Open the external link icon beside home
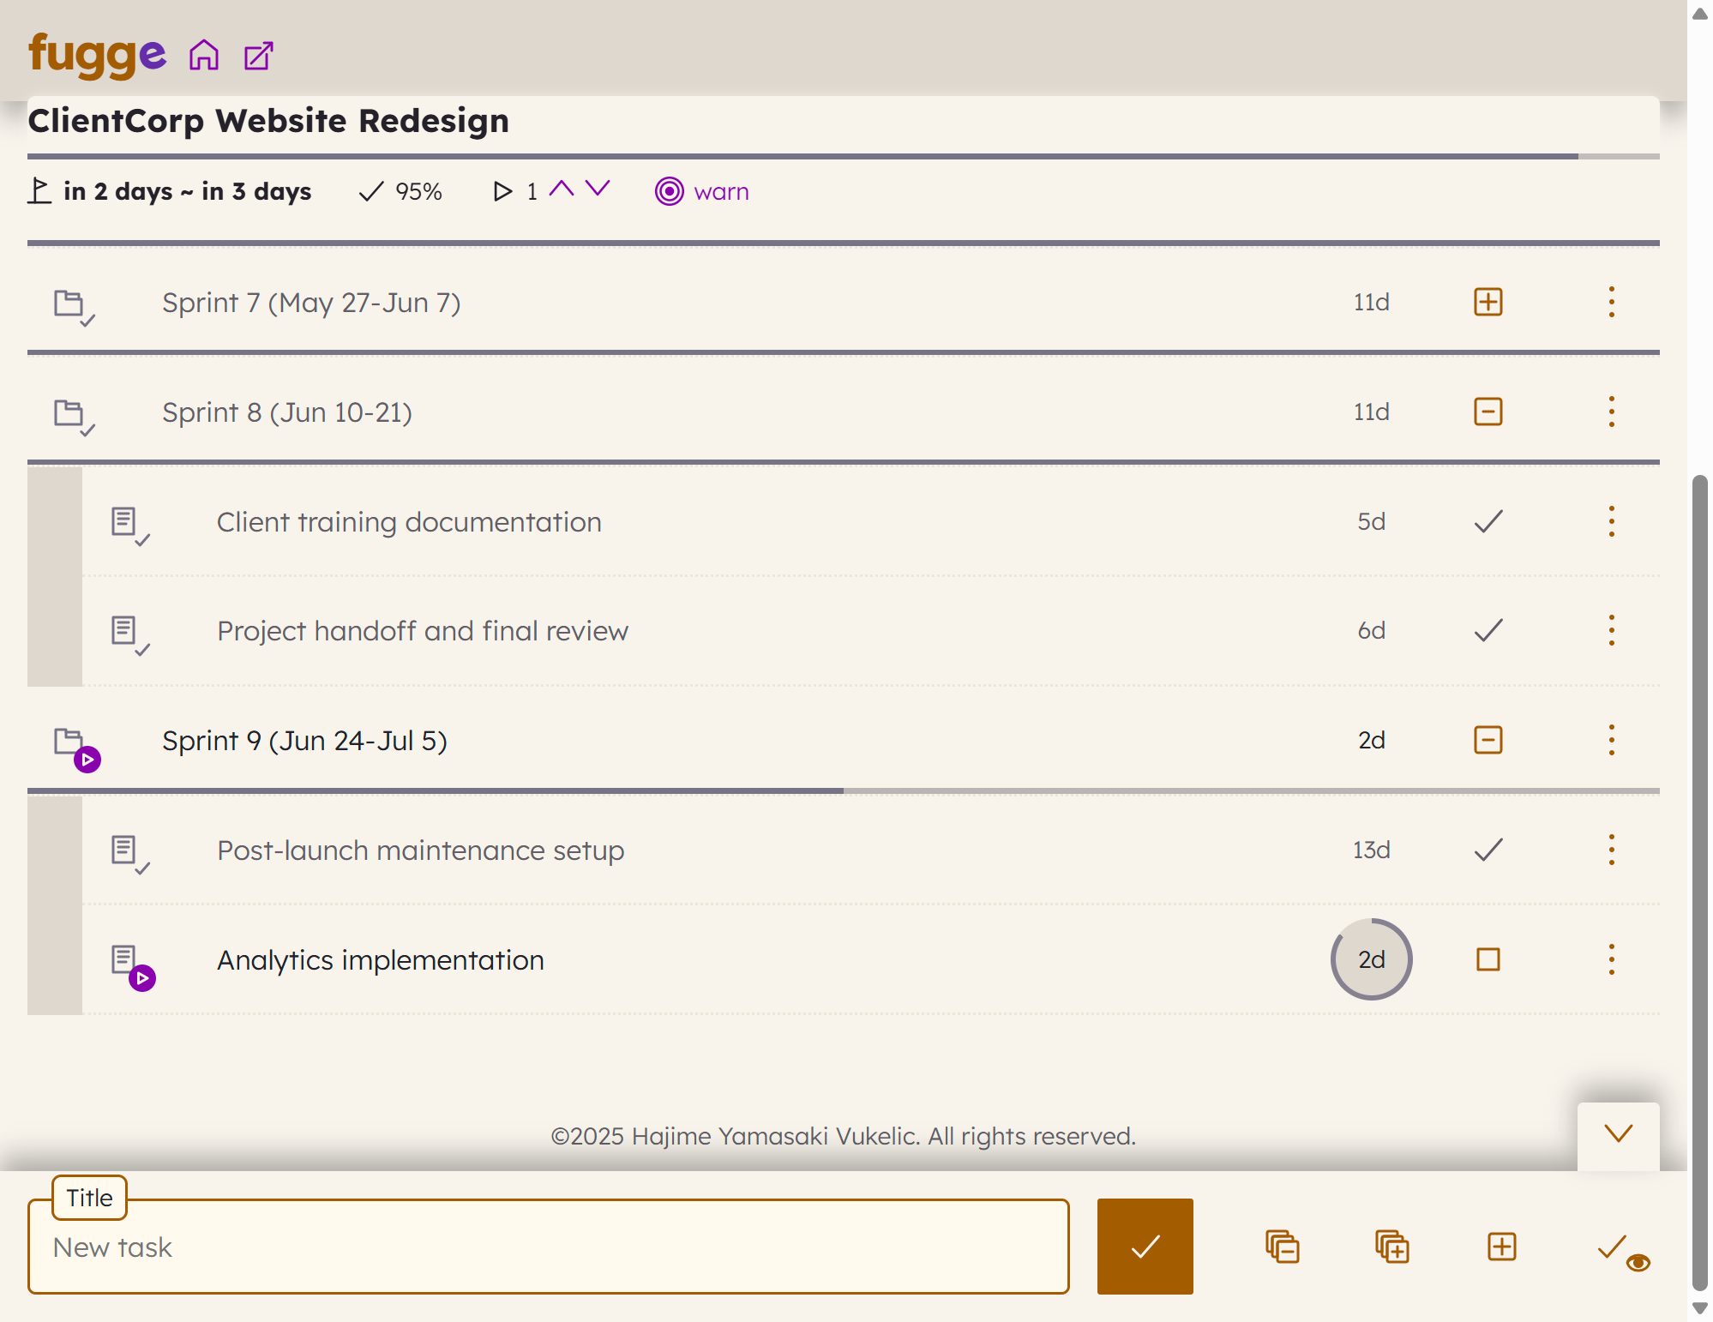This screenshot has width=1713, height=1322. click(x=257, y=55)
